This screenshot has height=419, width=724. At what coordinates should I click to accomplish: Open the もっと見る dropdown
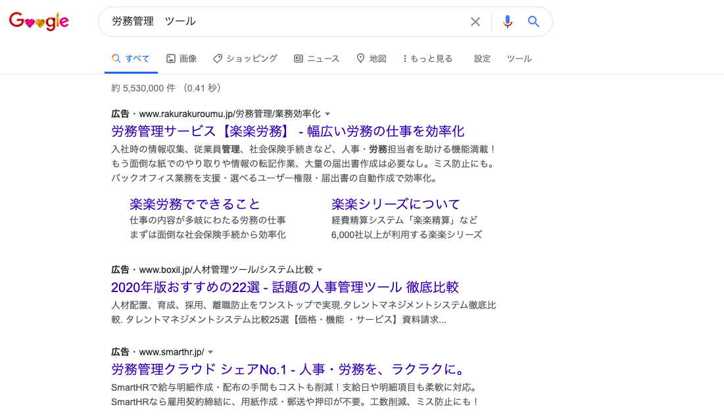[427, 58]
